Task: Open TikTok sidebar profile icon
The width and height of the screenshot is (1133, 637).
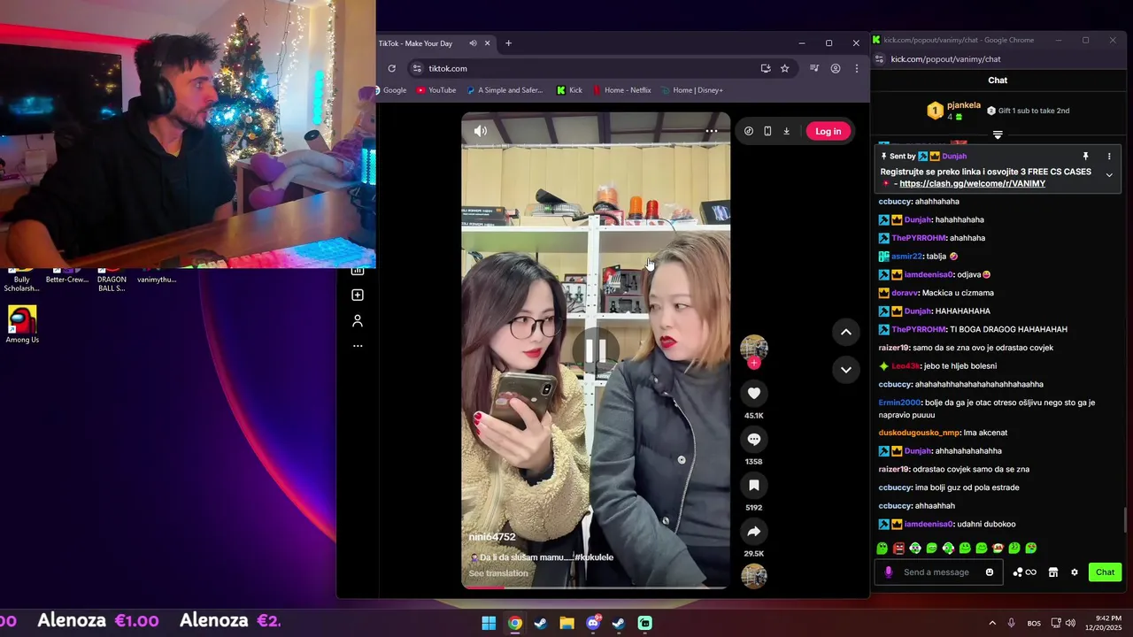Action: [358, 320]
